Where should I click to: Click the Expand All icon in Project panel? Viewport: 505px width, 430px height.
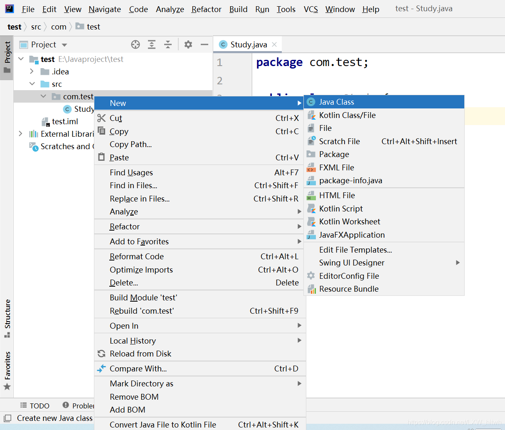[x=152, y=44]
